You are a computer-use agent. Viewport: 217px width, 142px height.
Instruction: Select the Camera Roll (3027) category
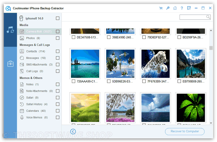click(39, 32)
